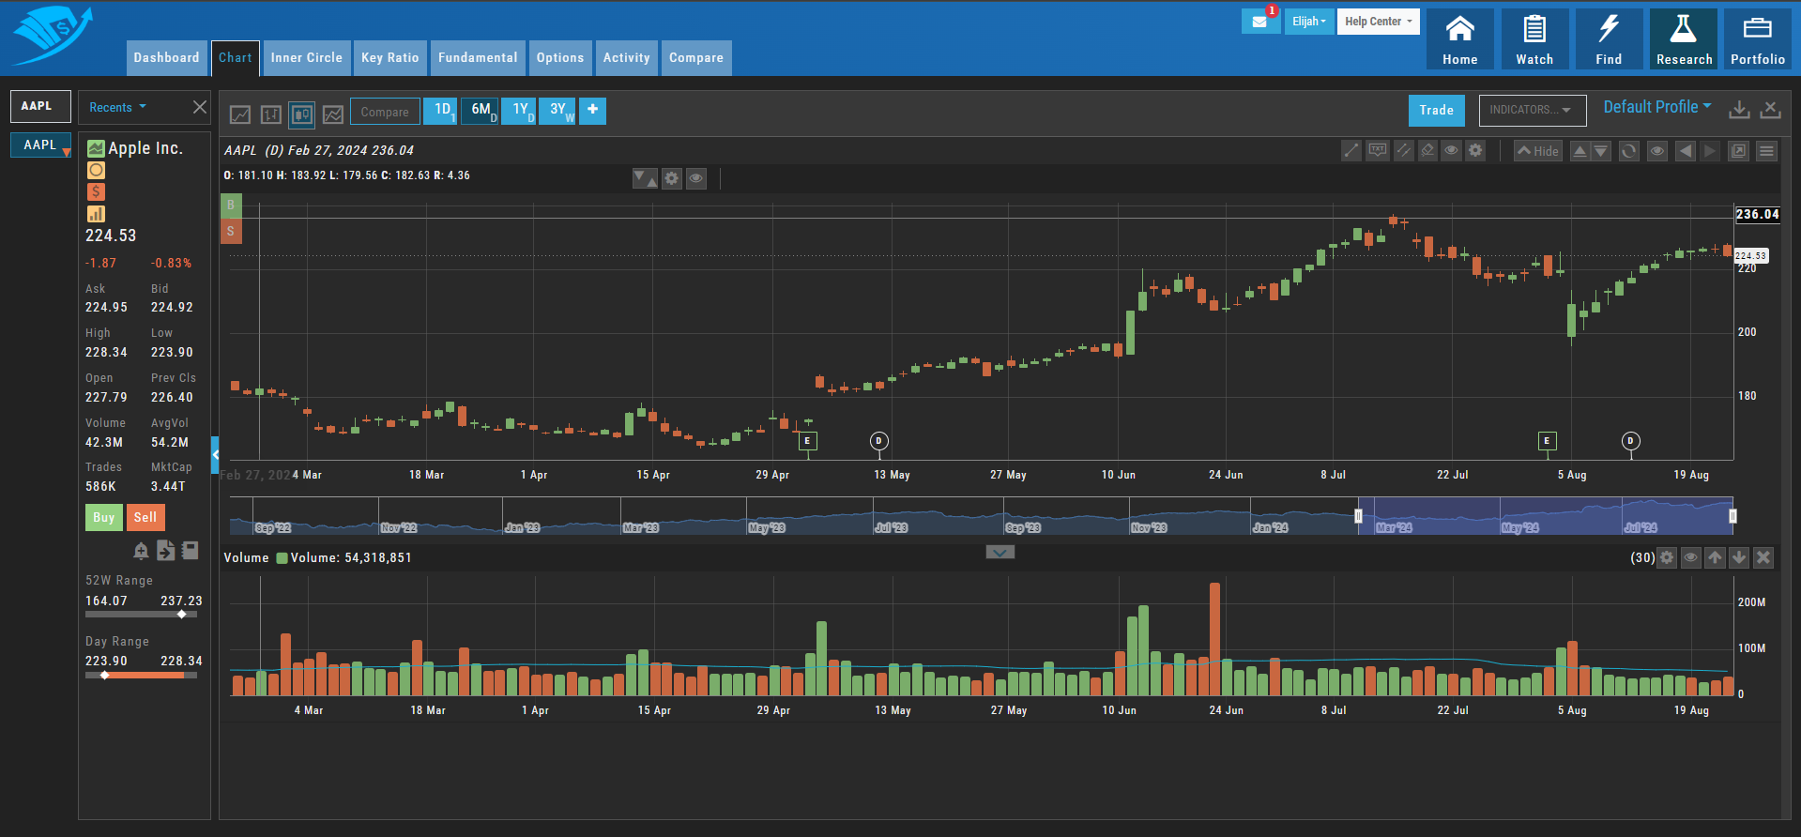
Task: Select the TXT text annotation tool
Action: click(x=1378, y=151)
